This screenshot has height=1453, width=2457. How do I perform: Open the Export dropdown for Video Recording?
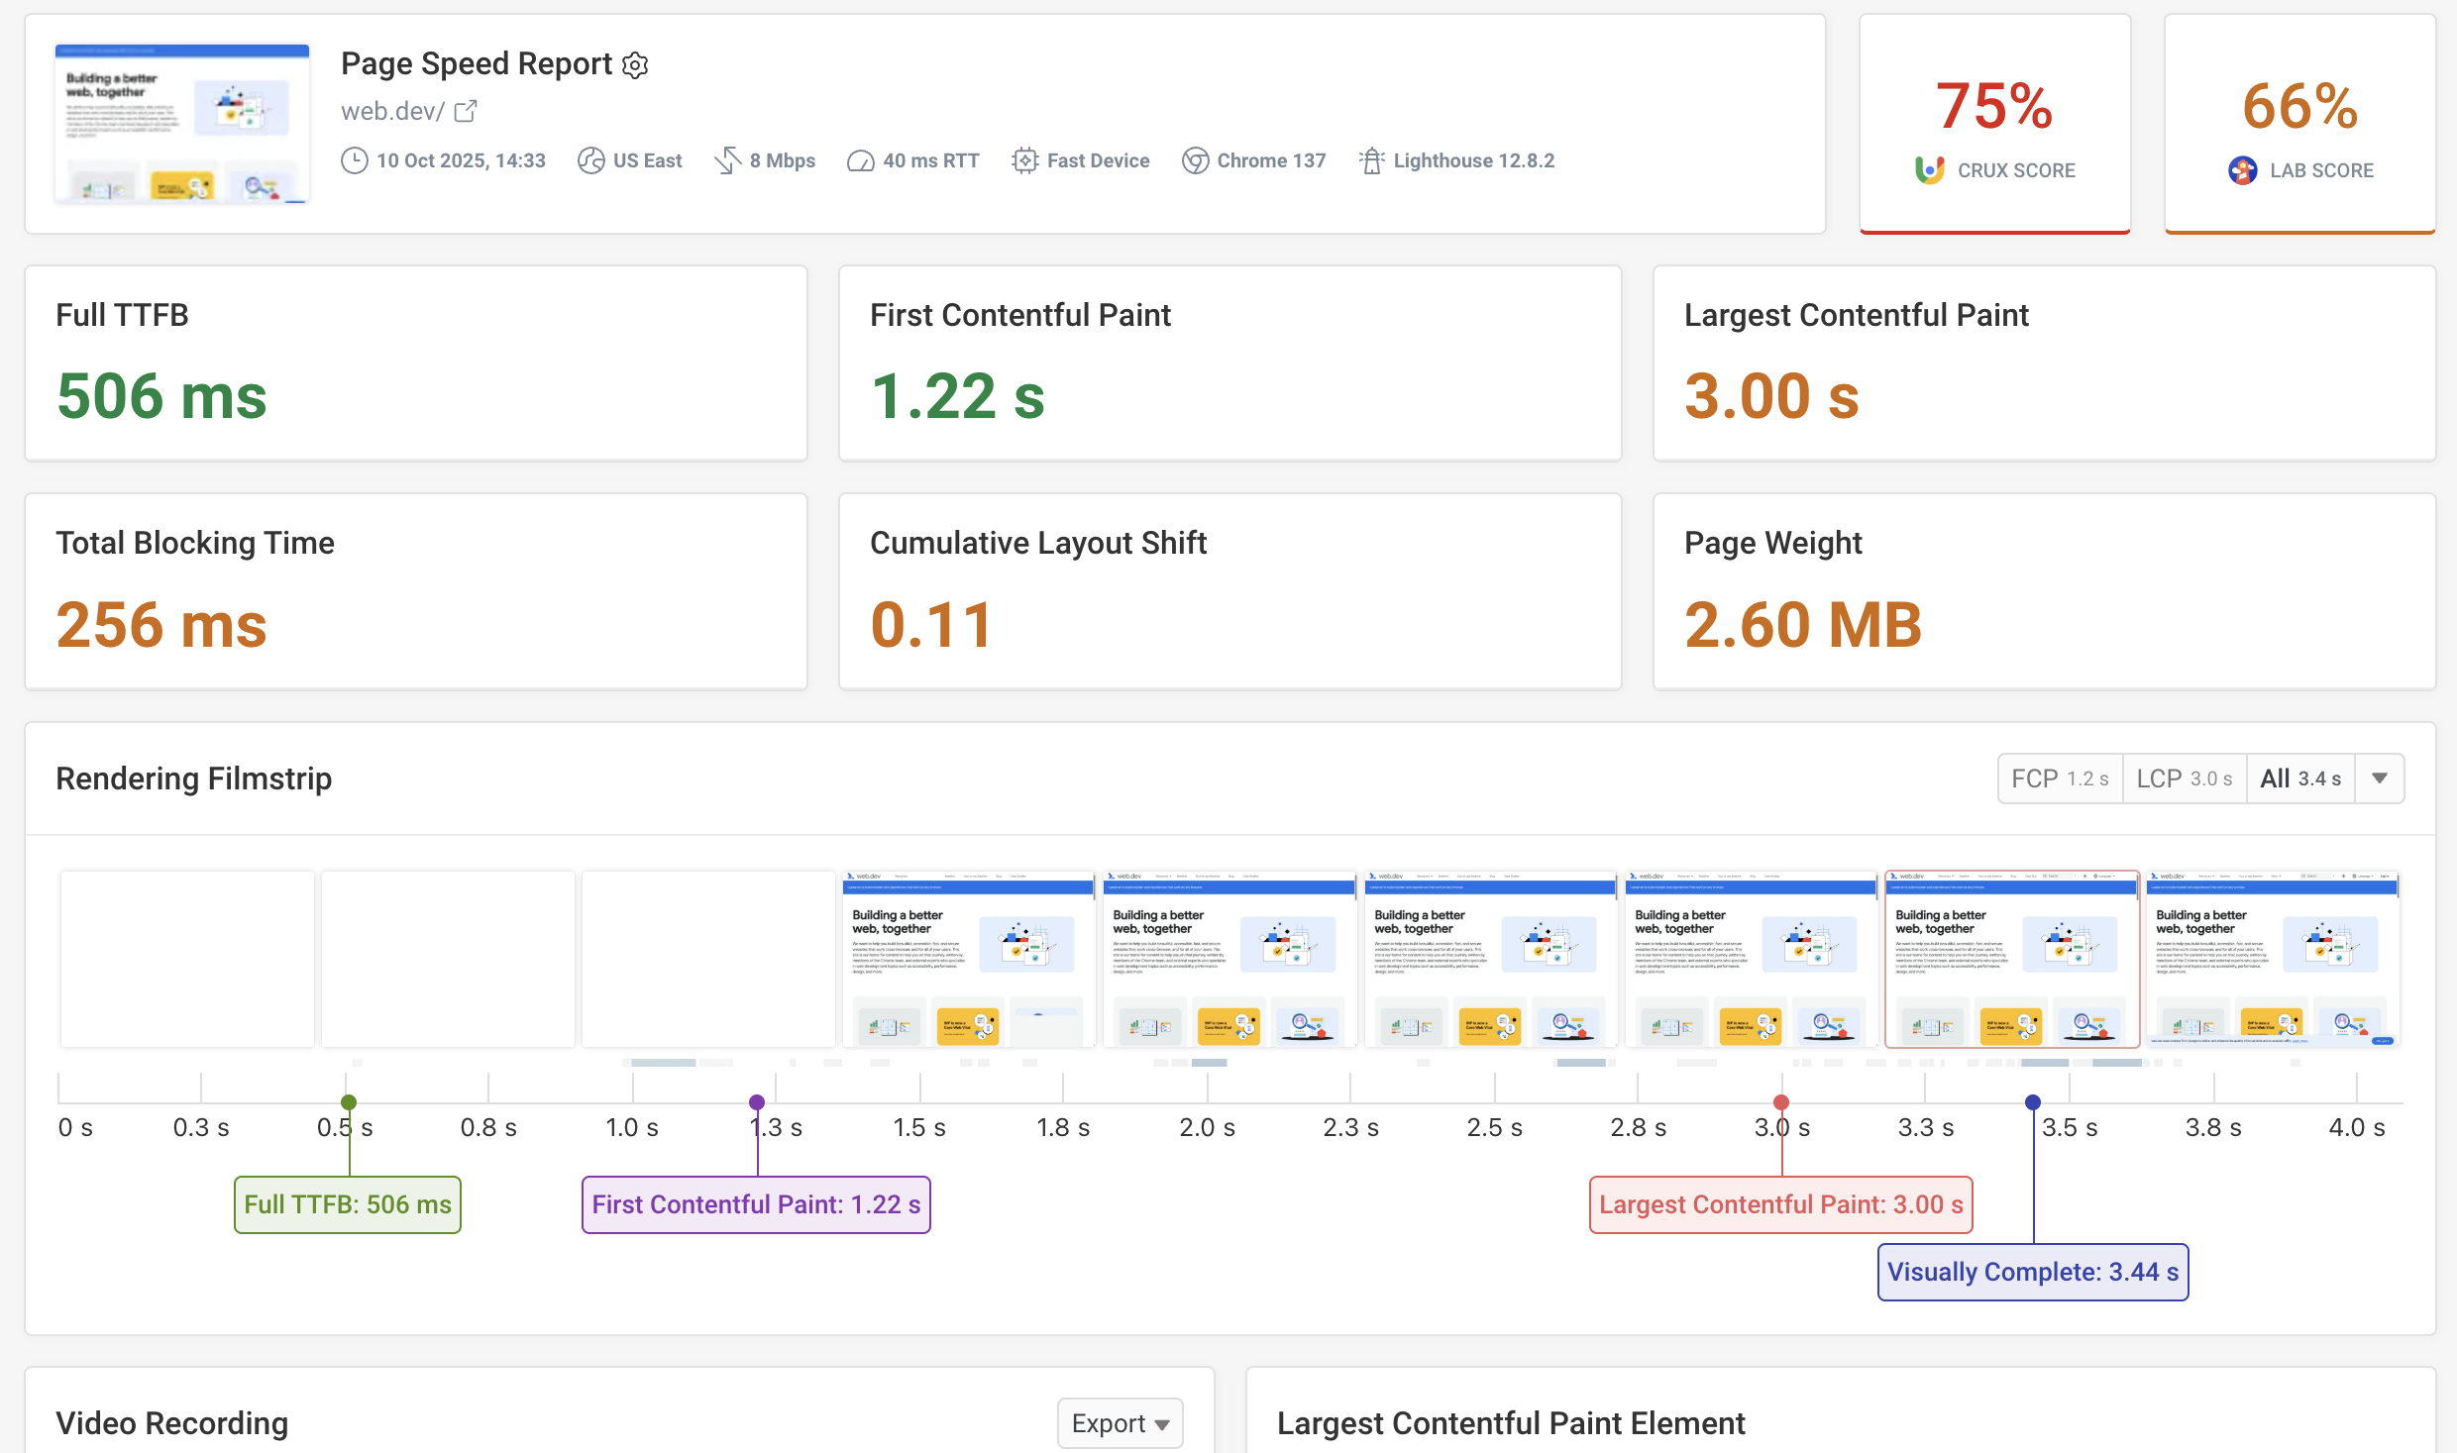[1120, 1423]
